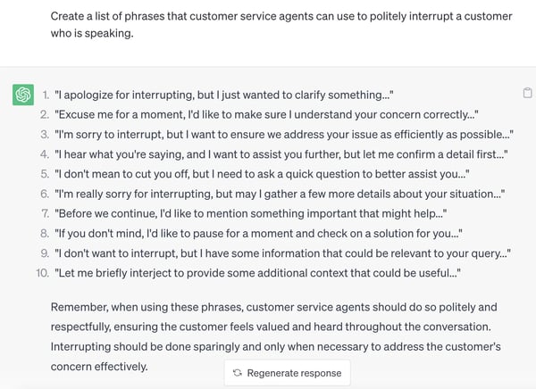536x389 pixels.
Task: Click the user prompt about interrupting phrases
Action: point(281,26)
